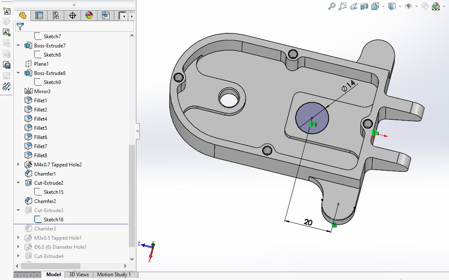This screenshot has width=449, height=280.
Task: Expand the M4x0.7 Tapped Hole2 feature
Action: pos(18,165)
